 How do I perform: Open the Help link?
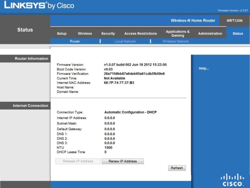[x=204, y=69]
